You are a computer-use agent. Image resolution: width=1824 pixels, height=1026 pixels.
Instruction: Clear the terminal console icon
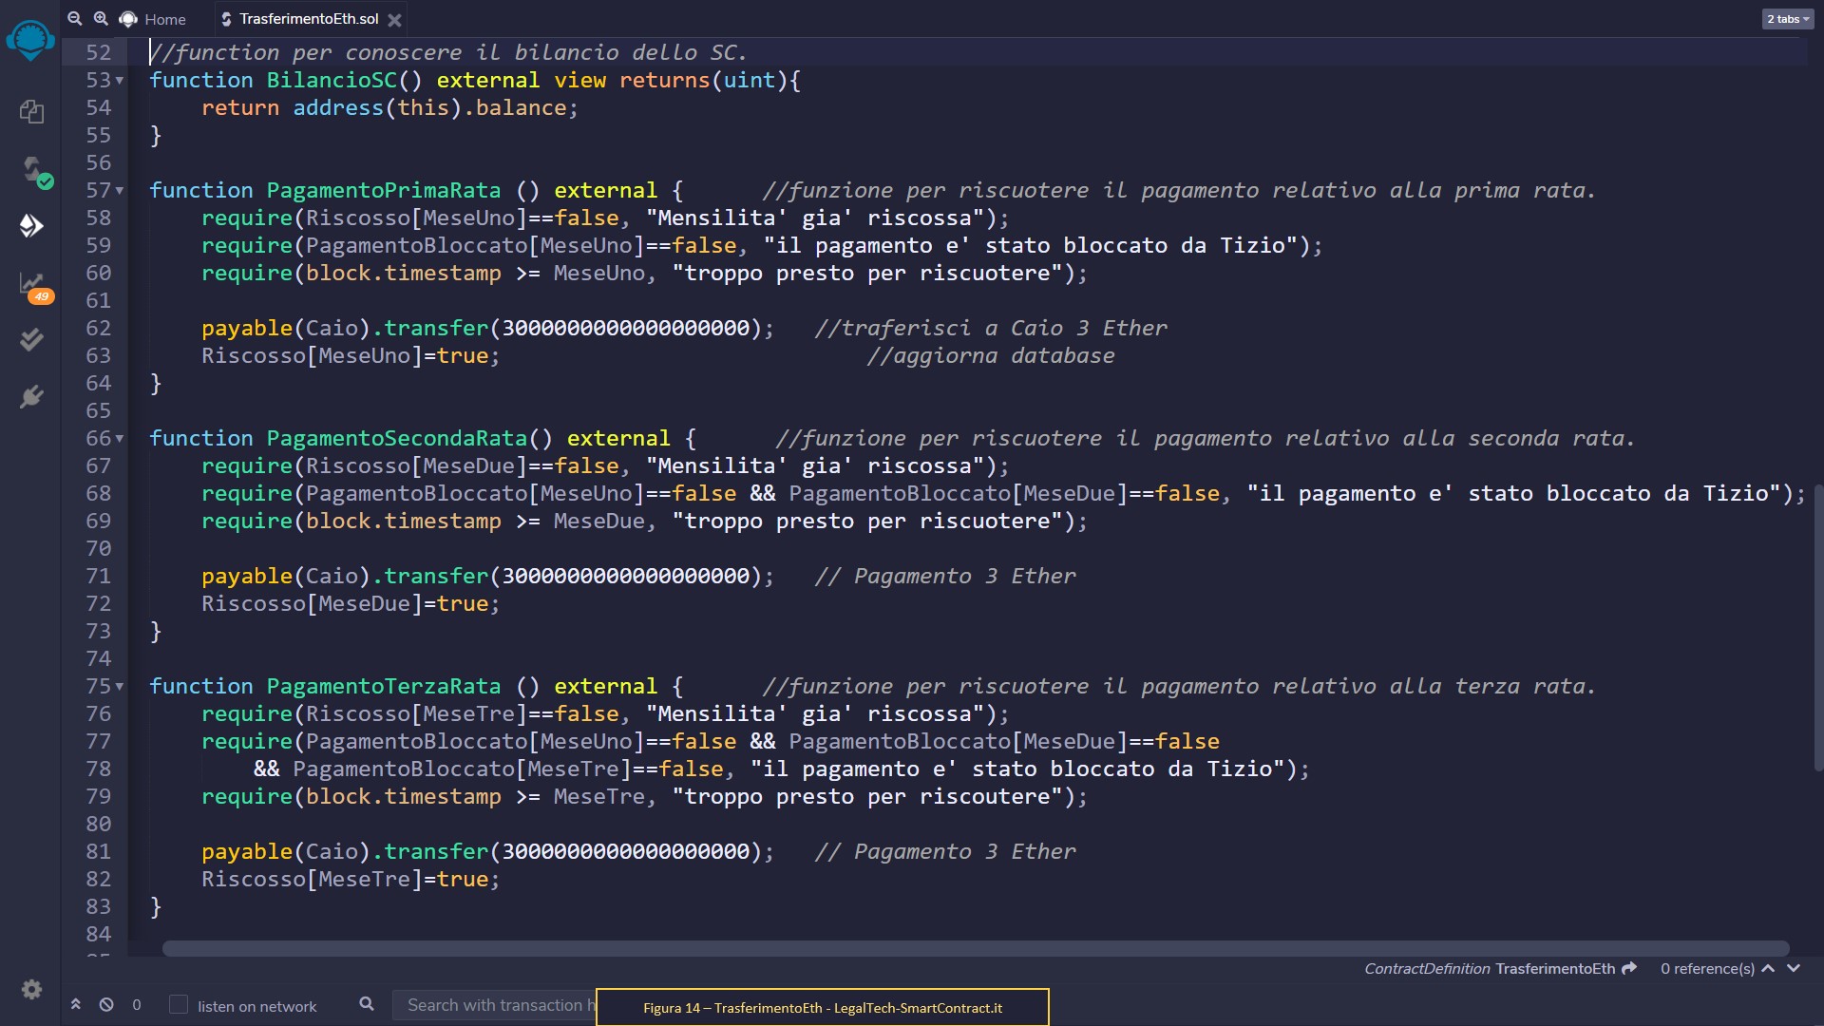(x=106, y=1004)
